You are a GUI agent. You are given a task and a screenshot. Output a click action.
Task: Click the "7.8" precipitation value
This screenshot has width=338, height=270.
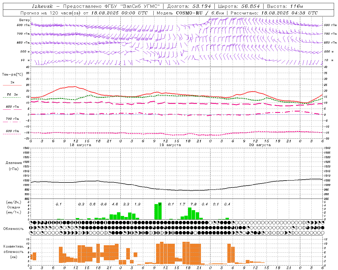click(x=193, y=204)
